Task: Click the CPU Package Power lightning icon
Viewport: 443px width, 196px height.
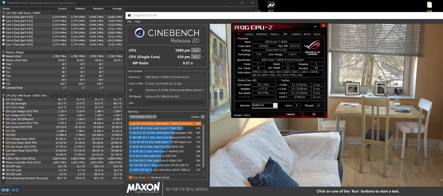Action: (3, 139)
